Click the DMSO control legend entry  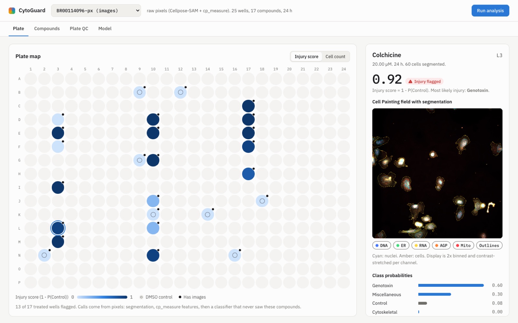point(156,297)
